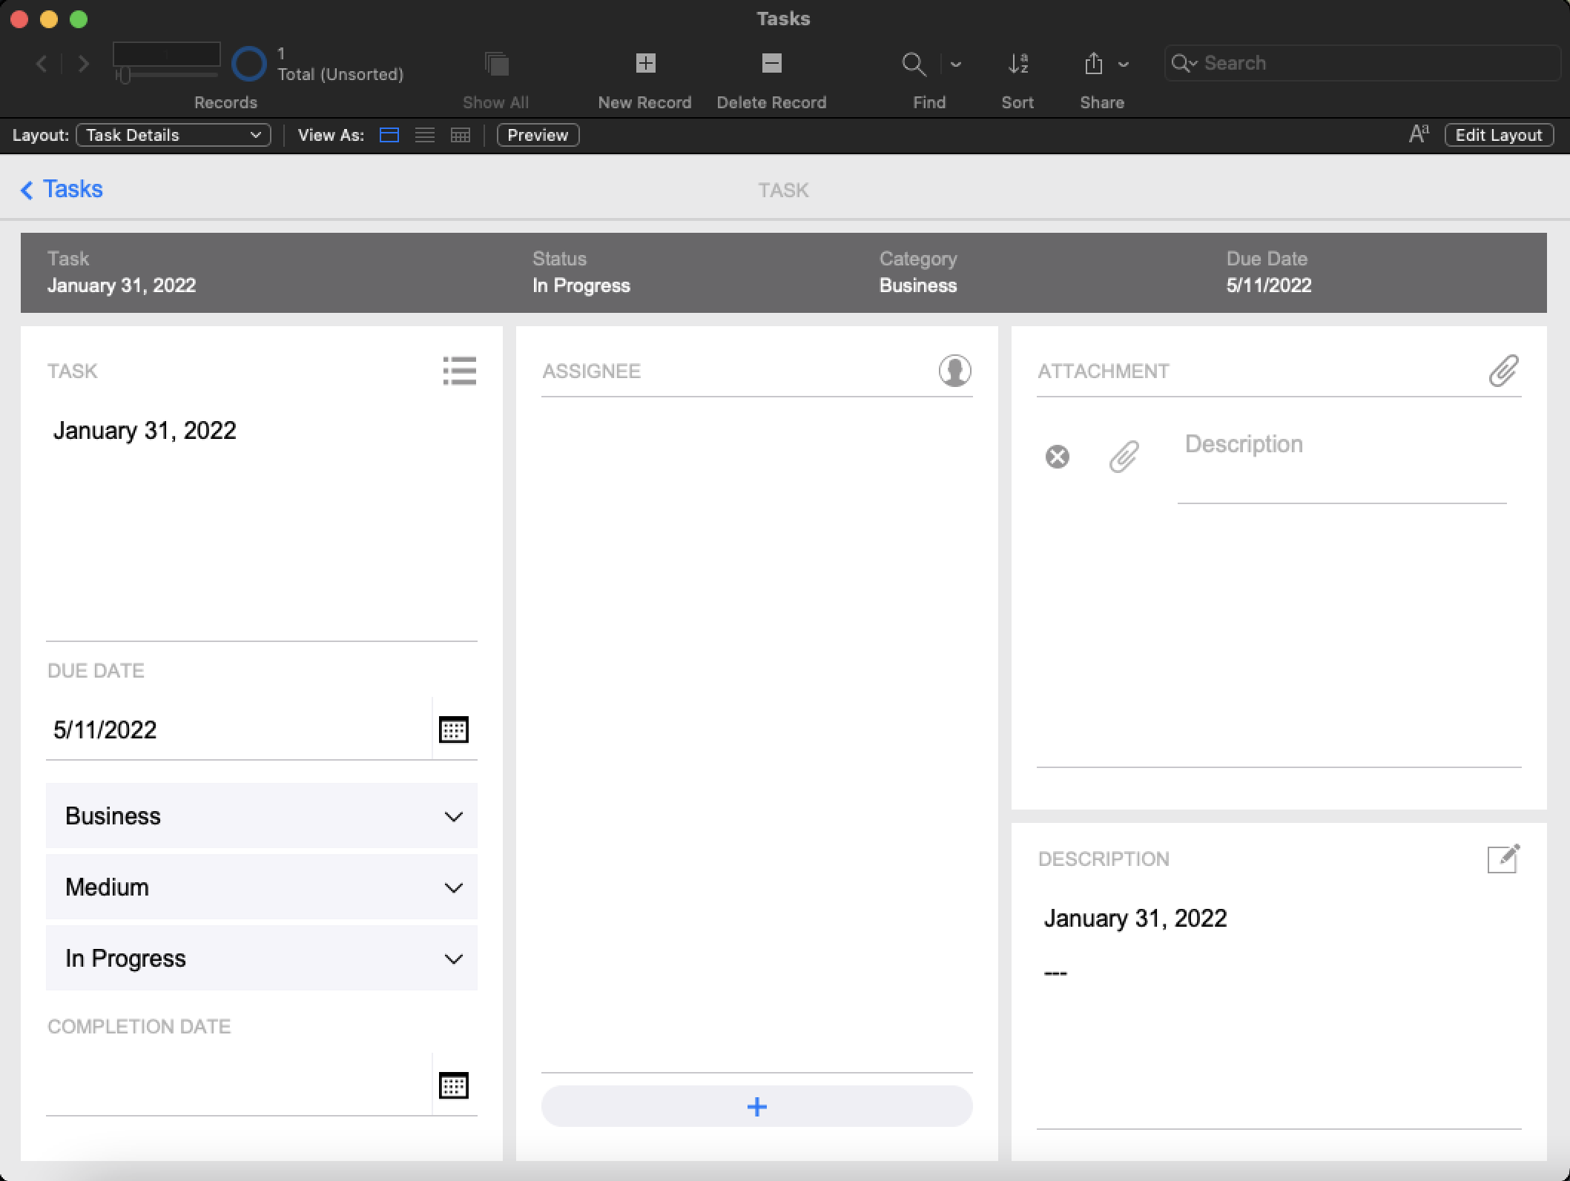This screenshot has width=1570, height=1181.
Task: Click Edit Layout button
Action: point(1498,135)
